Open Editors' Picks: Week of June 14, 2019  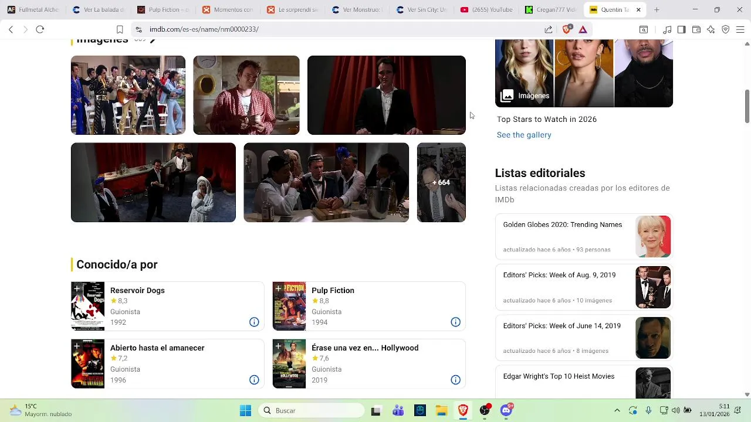pos(584,338)
